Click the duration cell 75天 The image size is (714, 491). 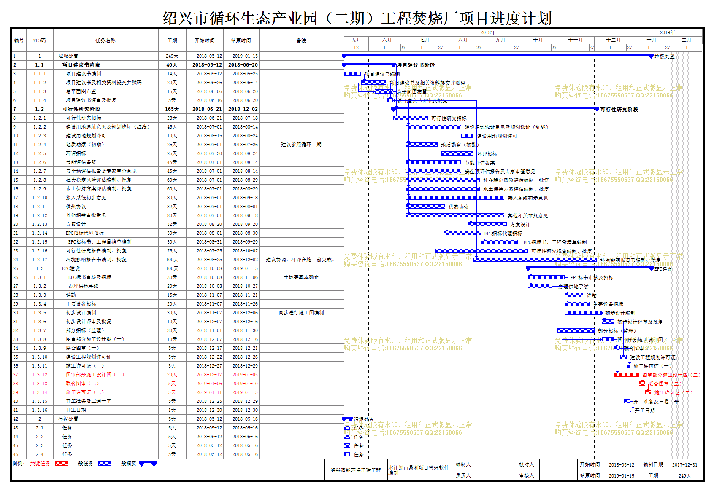(x=172, y=251)
